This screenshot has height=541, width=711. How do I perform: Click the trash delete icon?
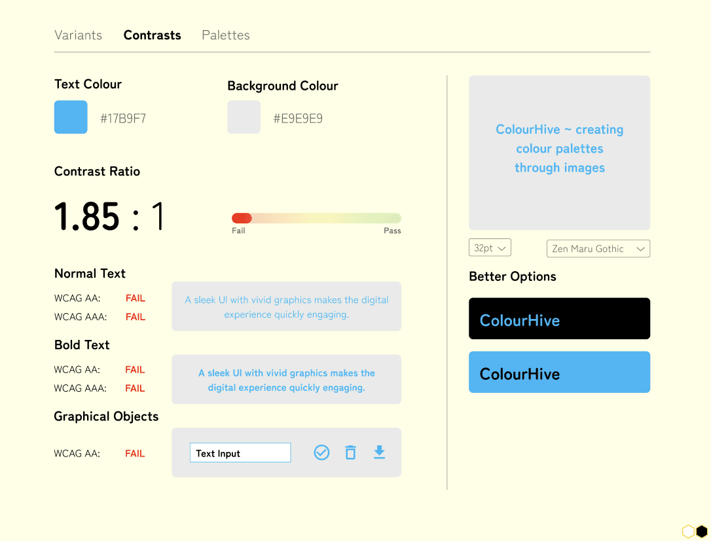click(x=350, y=453)
